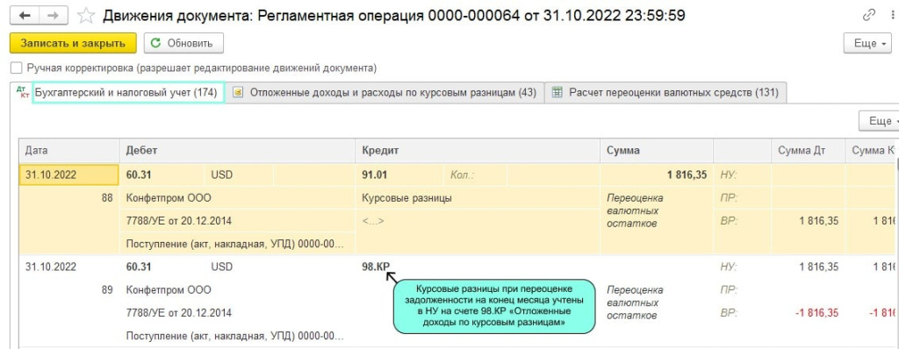
Task: Click the revaluation calculation table icon
Action: pos(557,93)
